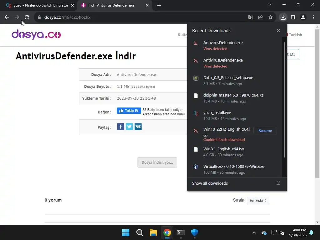Open the tab search dropdown chevron
This screenshot has height=240, width=320.
click(x=270, y=4)
